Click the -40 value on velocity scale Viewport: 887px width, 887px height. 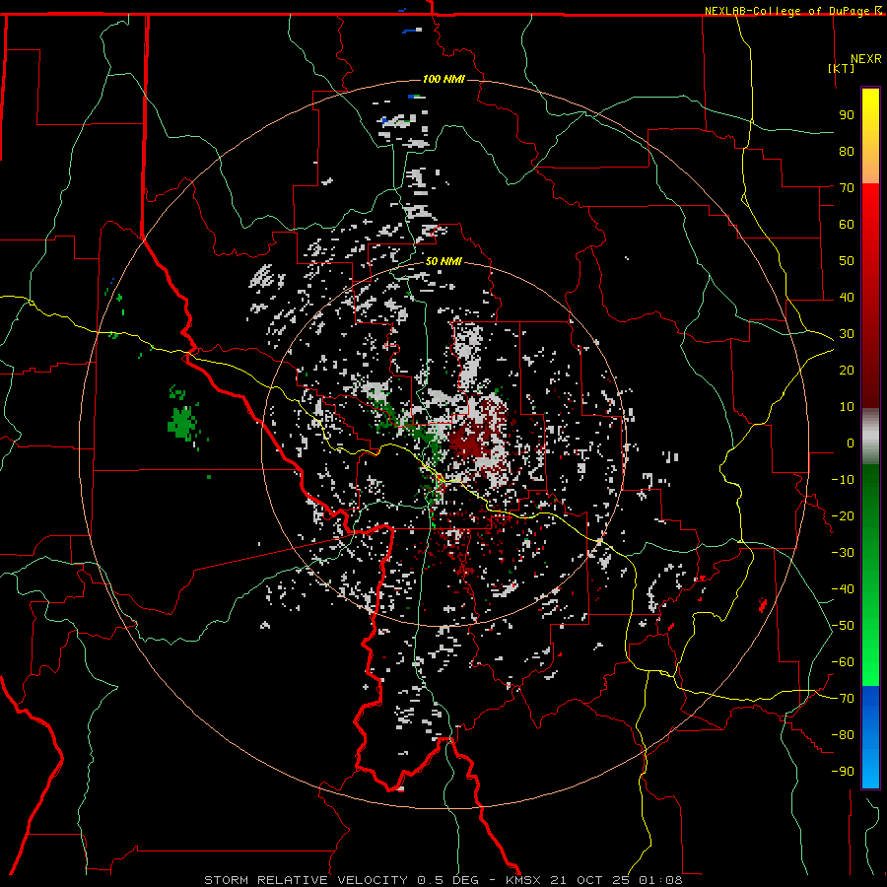coord(843,589)
